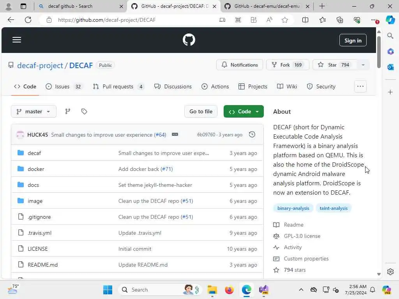View branches icon next to master

tap(68, 111)
